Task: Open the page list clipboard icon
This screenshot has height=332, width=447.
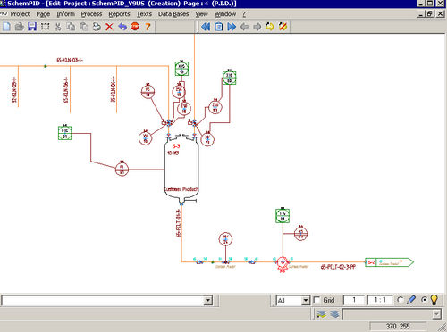Action: (x=219, y=27)
